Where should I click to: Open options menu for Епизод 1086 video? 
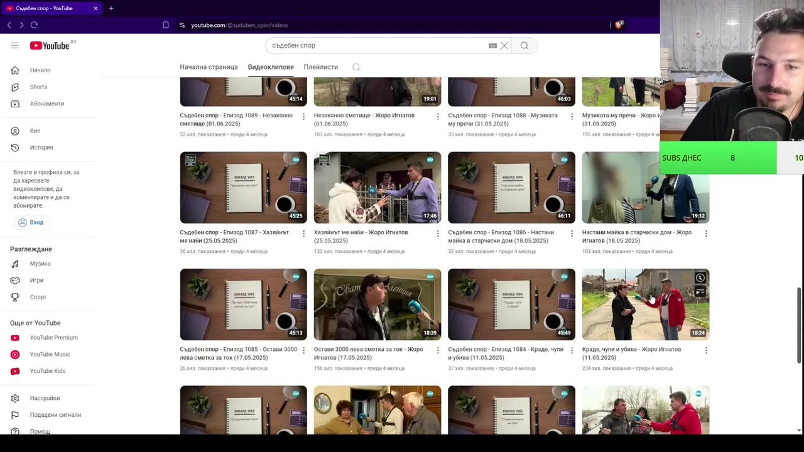pyautogui.click(x=572, y=233)
